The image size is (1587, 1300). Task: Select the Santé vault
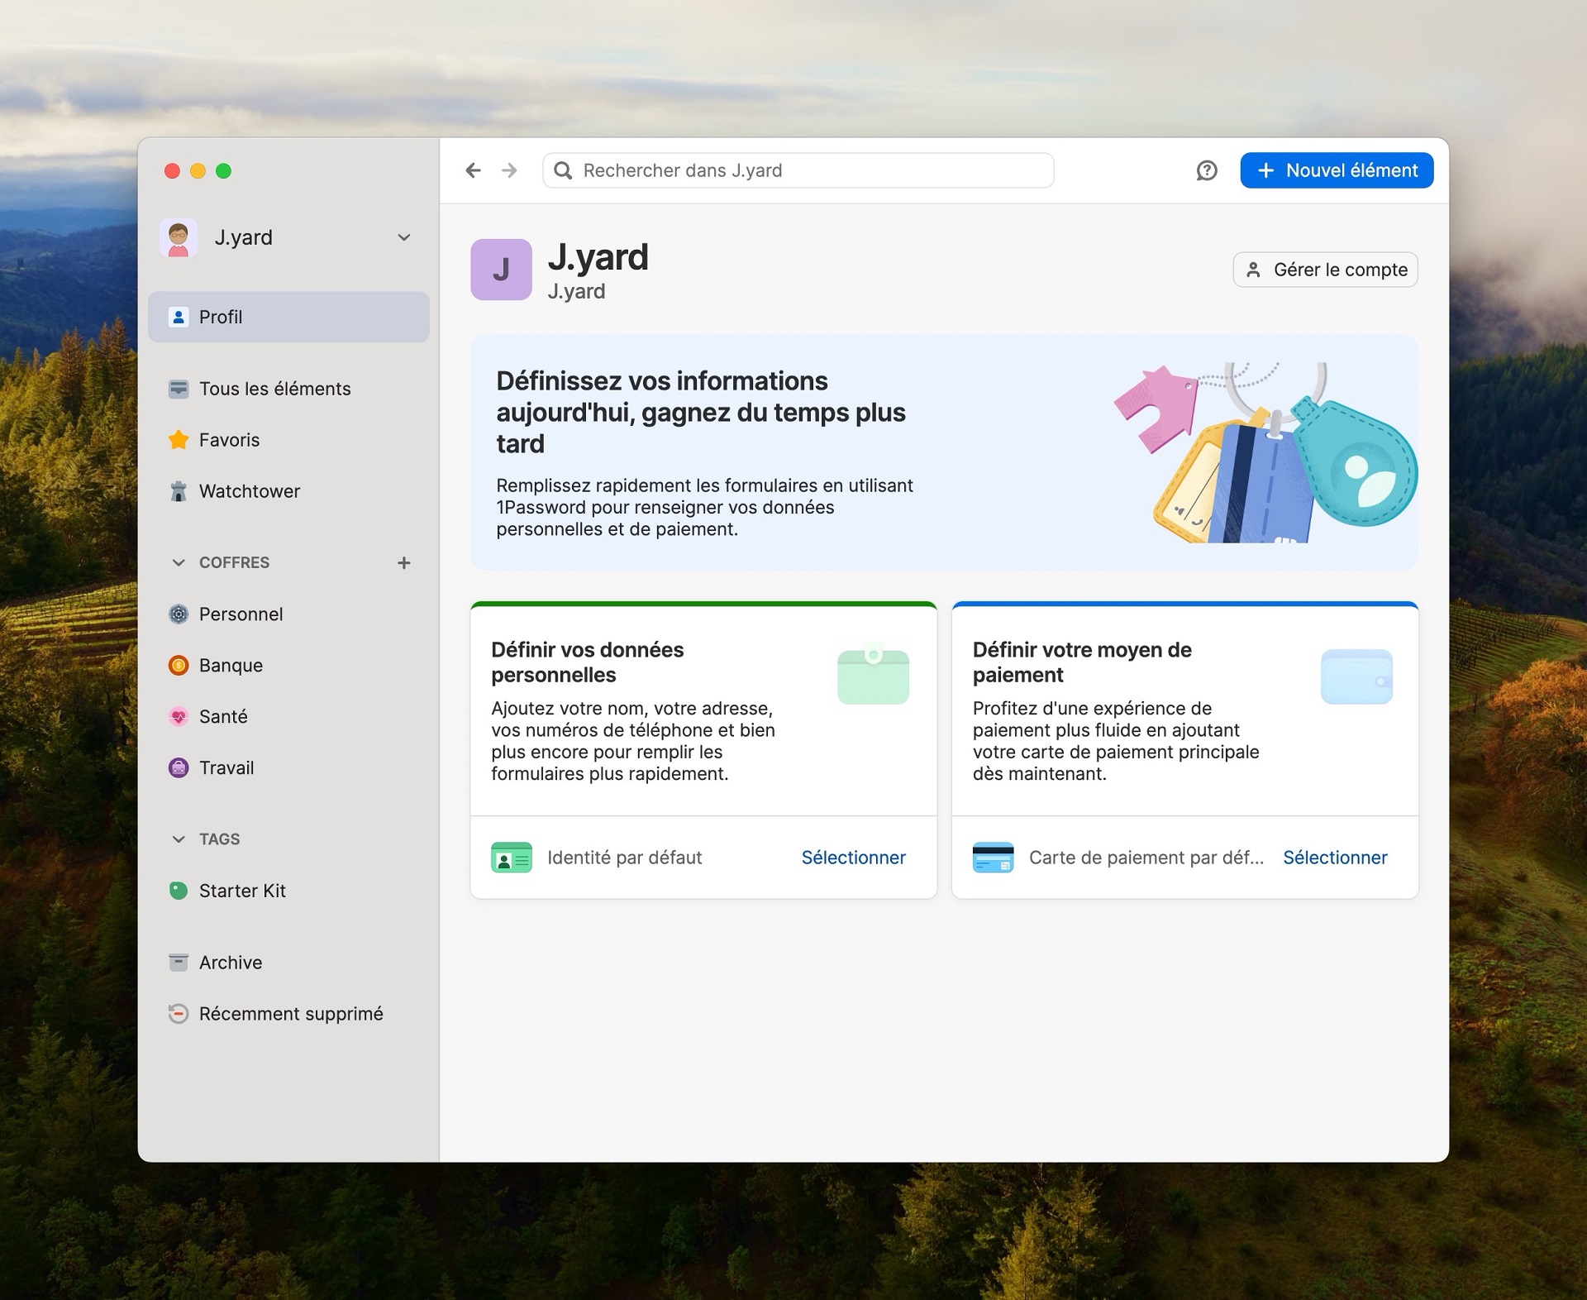288,717
